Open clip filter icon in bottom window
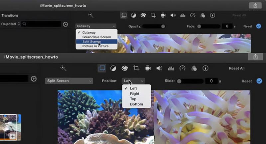Image resolution: width=266 pixels, height=144 pixels. pos(194,69)
